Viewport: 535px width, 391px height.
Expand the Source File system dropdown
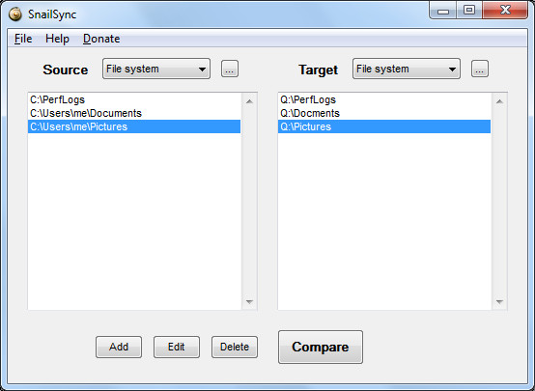[x=156, y=69]
